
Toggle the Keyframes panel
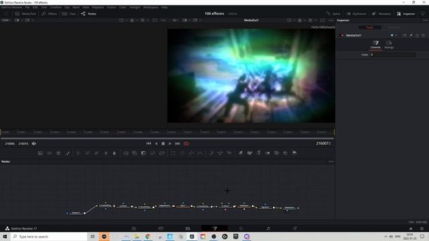(356, 13)
